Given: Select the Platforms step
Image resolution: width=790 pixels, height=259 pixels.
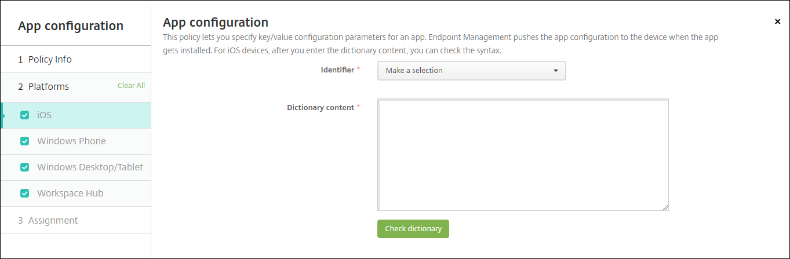Looking at the screenshot, I should (49, 86).
